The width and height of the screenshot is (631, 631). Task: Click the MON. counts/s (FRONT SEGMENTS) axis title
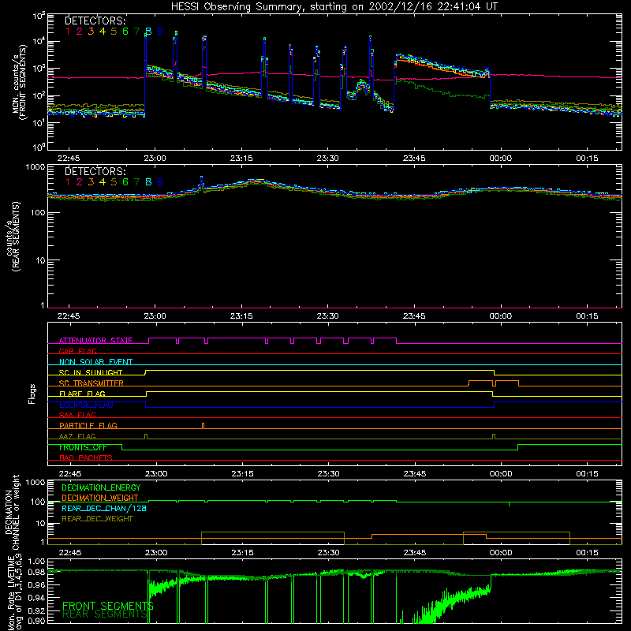(19, 82)
